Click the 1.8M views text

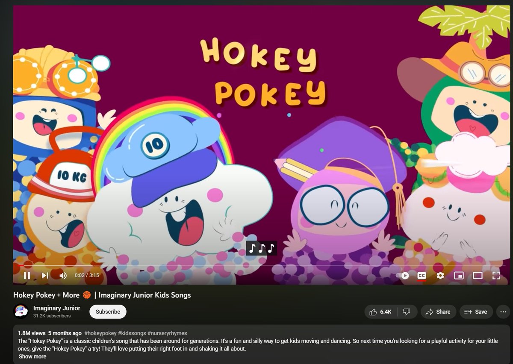[x=32, y=333]
